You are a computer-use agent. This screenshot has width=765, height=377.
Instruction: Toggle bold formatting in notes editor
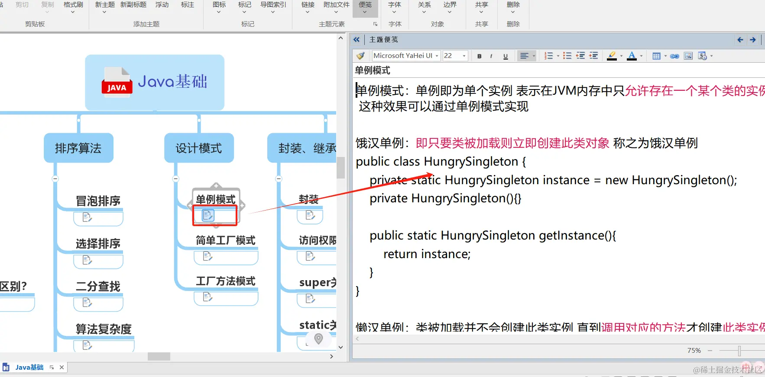click(479, 56)
